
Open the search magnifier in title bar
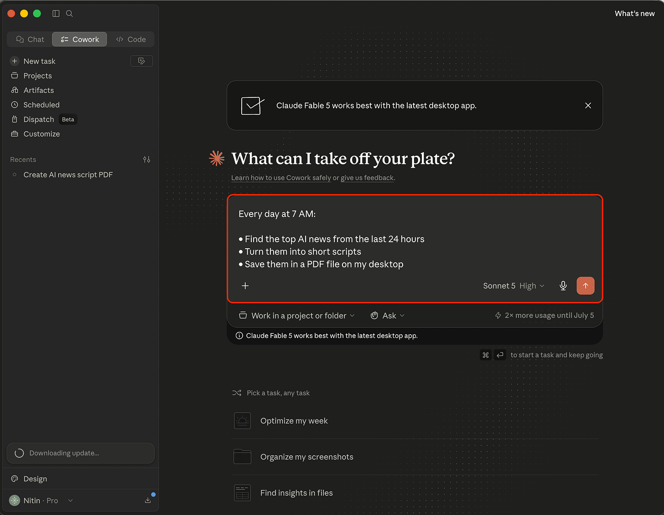(69, 14)
